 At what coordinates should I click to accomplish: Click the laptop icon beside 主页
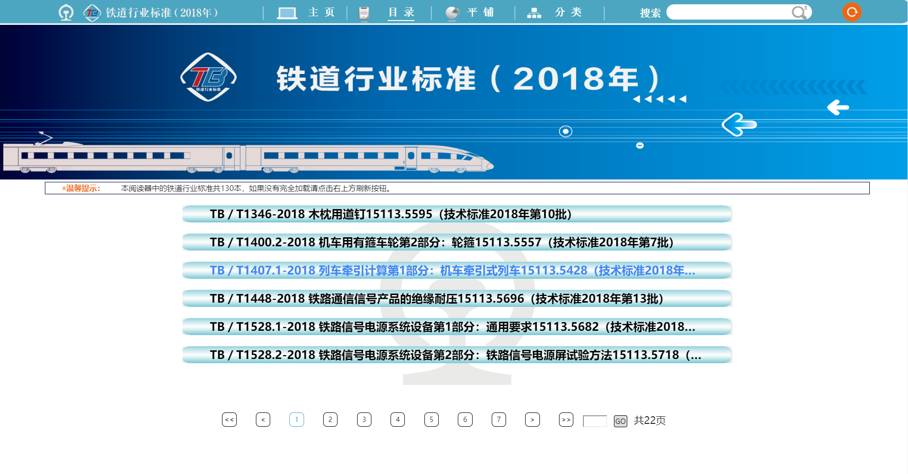(x=287, y=13)
